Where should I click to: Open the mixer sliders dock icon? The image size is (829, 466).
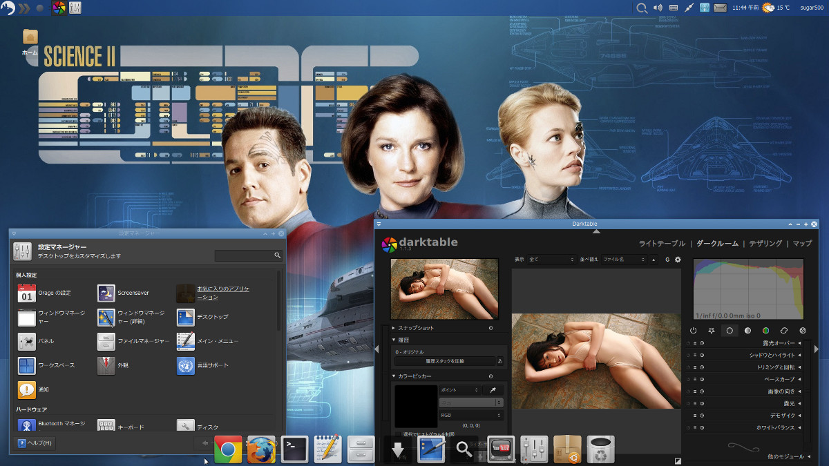click(x=534, y=450)
